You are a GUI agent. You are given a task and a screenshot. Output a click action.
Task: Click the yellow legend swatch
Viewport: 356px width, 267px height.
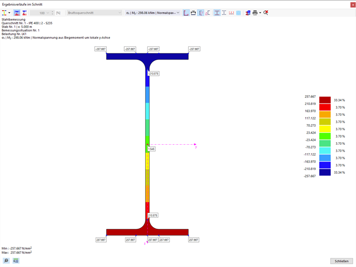point(325,129)
